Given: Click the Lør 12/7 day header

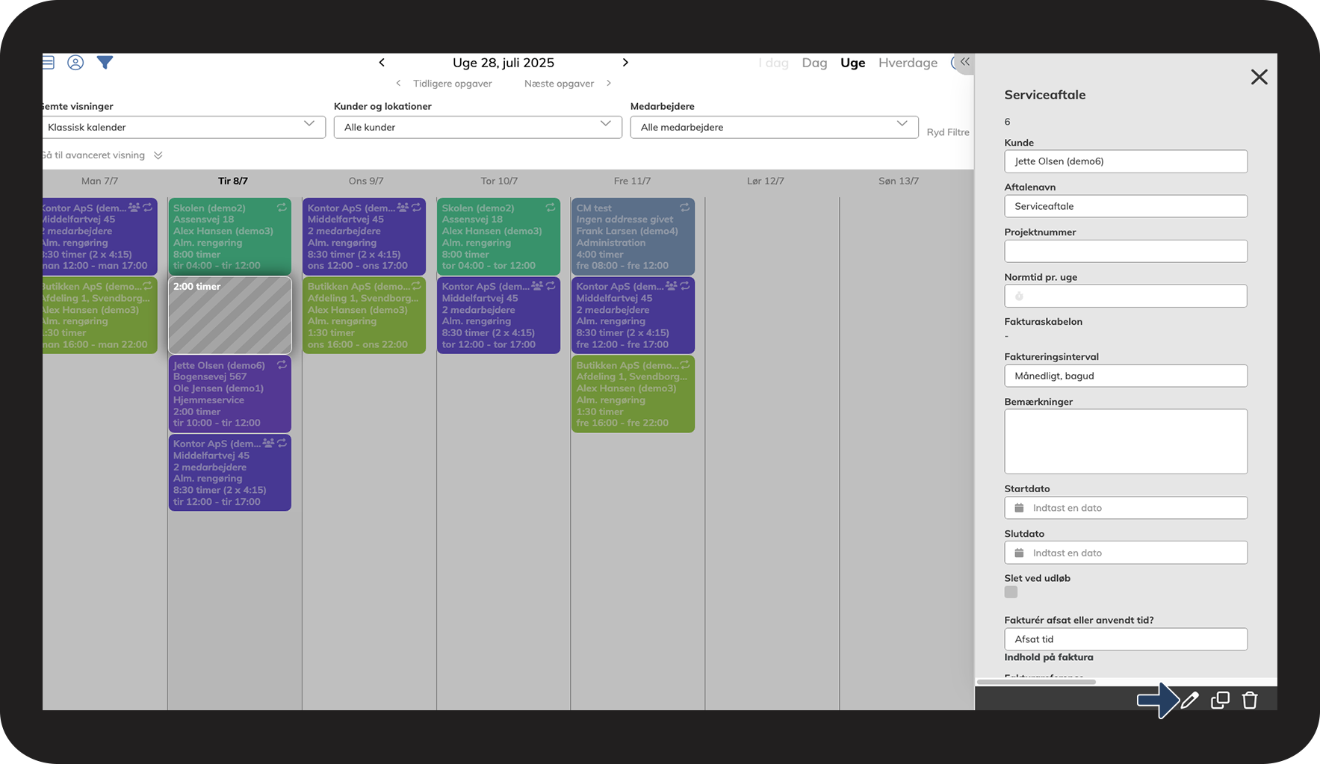Looking at the screenshot, I should coord(766,181).
